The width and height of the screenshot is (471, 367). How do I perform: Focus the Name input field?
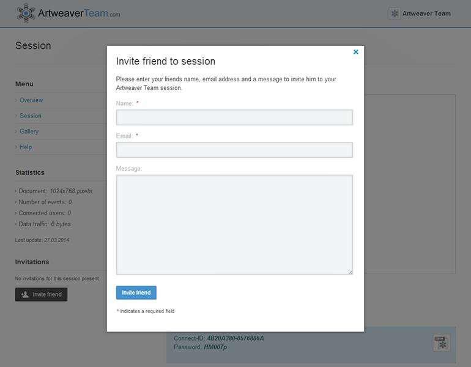point(234,117)
